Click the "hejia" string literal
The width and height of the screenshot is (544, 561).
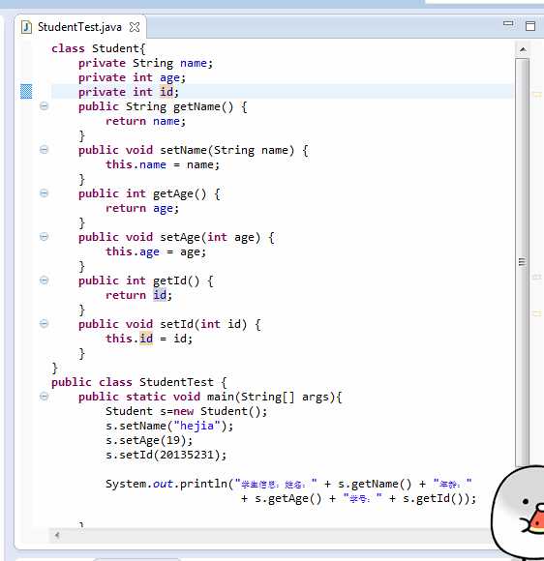coord(196,426)
